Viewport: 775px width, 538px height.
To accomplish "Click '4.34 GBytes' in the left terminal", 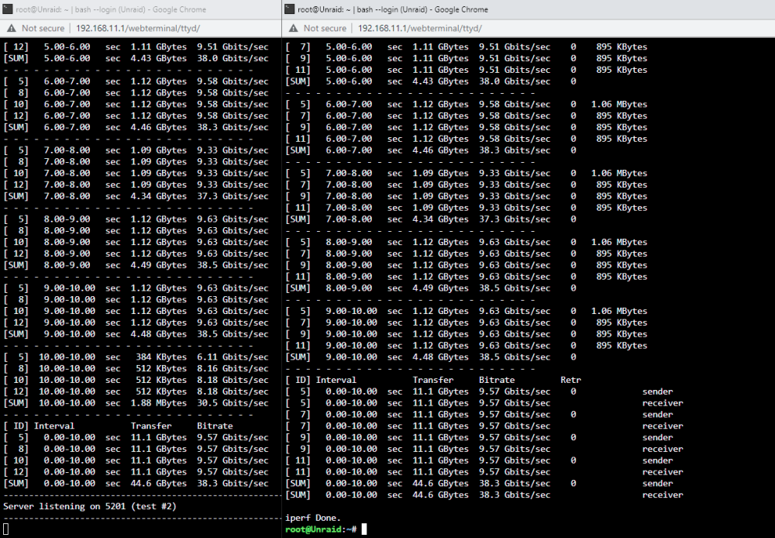I will tap(159, 196).
